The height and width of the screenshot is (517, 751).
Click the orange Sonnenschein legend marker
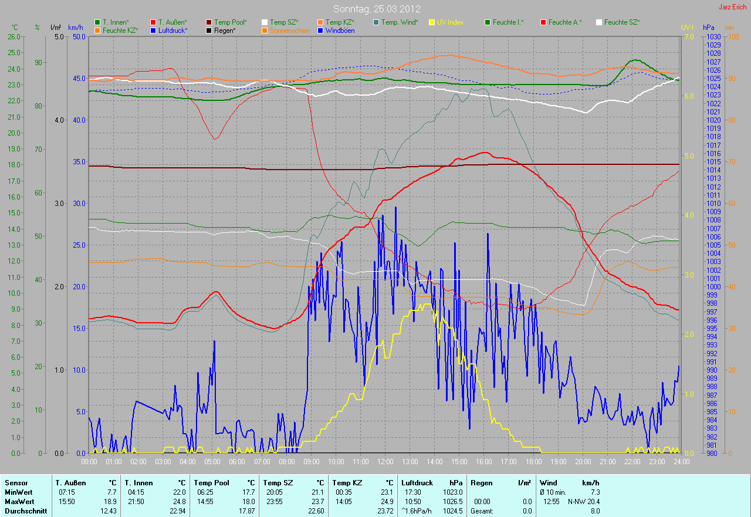265,30
